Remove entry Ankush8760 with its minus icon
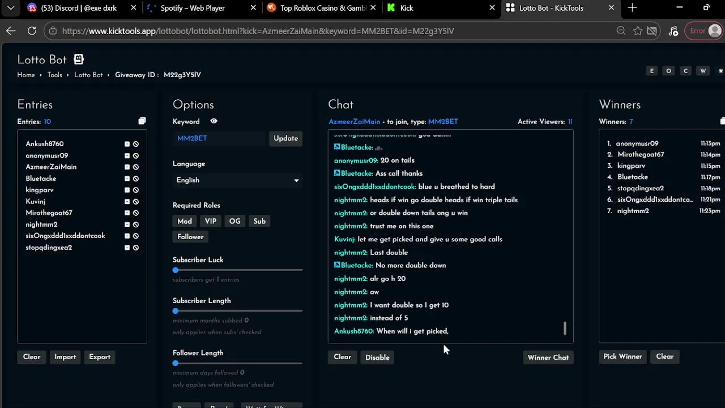The image size is (725, 408). [x=127, y=144]
